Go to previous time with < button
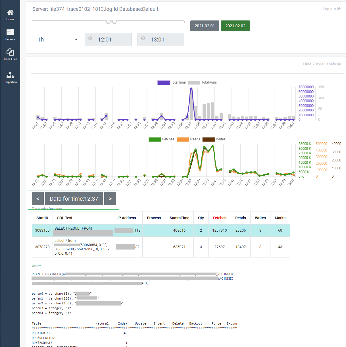This screenshot has height=347, width=346. pyautogui.click(x=38, y=199)
